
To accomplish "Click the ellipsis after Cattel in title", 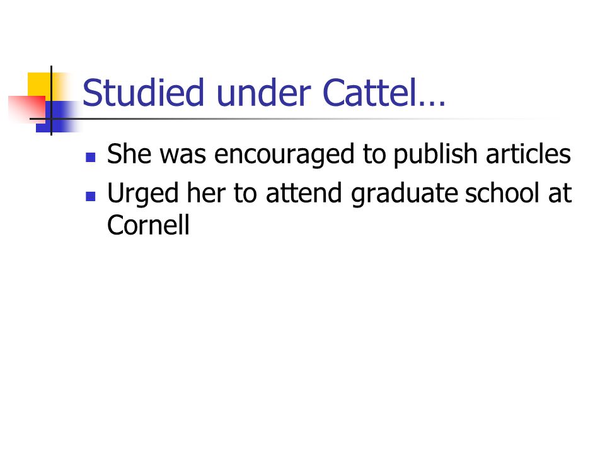I will (432, 103).
